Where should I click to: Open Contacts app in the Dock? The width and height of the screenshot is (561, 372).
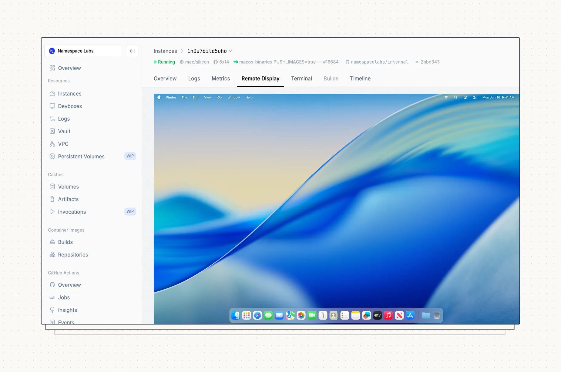[334, 315]
